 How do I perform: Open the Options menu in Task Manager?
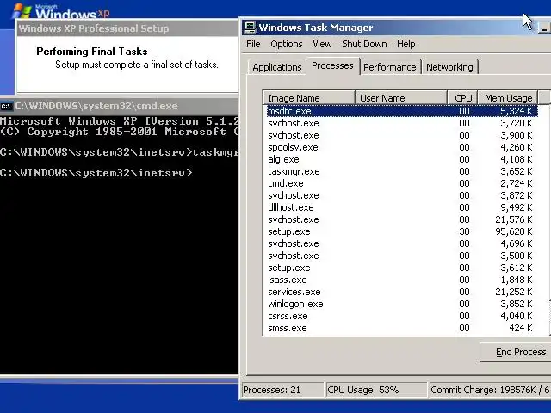(x=287, y=44)
